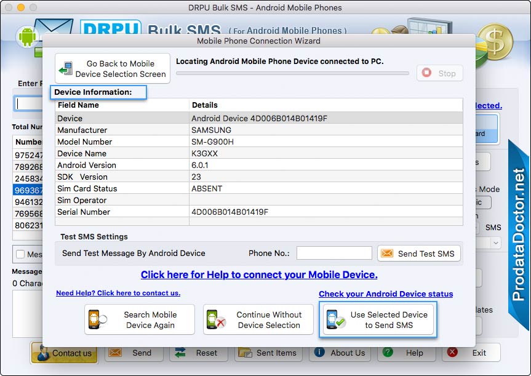This screenshot has width=531, height=376.
Task: Click the envelope icon in Send Test SMS
Action: pyautogui.click(x=387, y=254)
